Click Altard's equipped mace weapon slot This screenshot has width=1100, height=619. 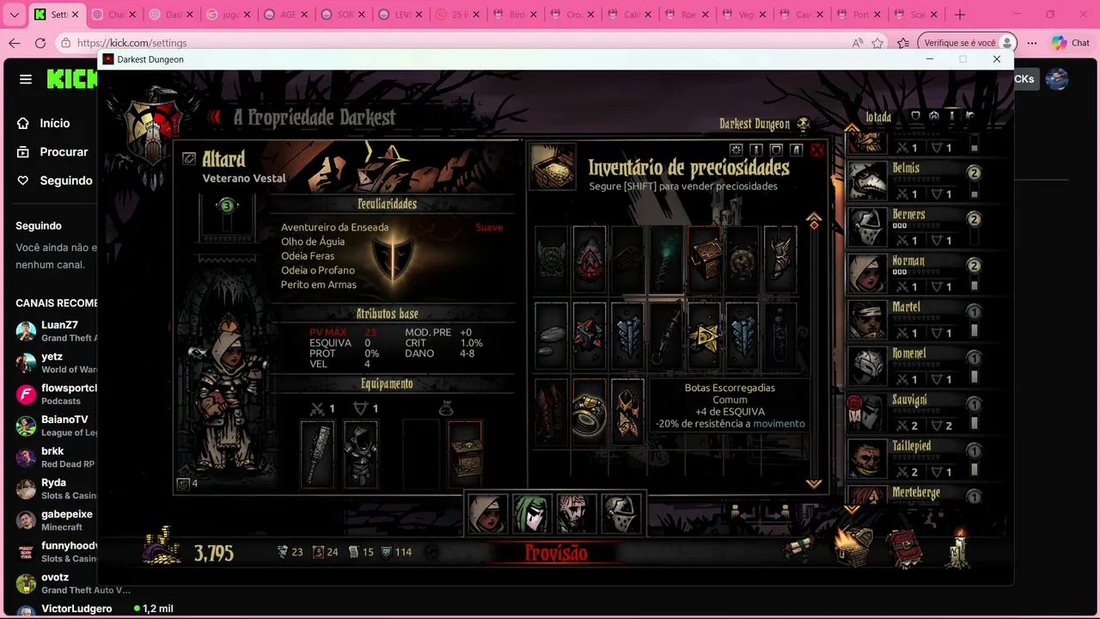tap(317, 454)
